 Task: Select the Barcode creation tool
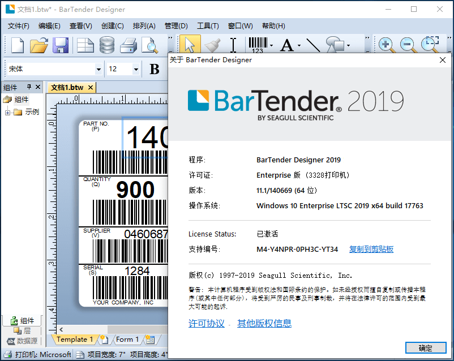(x=258, y=45)
